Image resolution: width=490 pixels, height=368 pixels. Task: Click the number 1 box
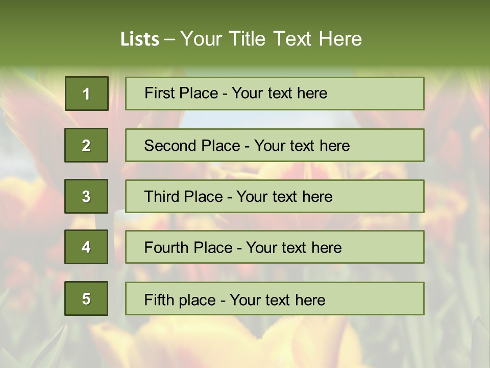pos(86,94)
